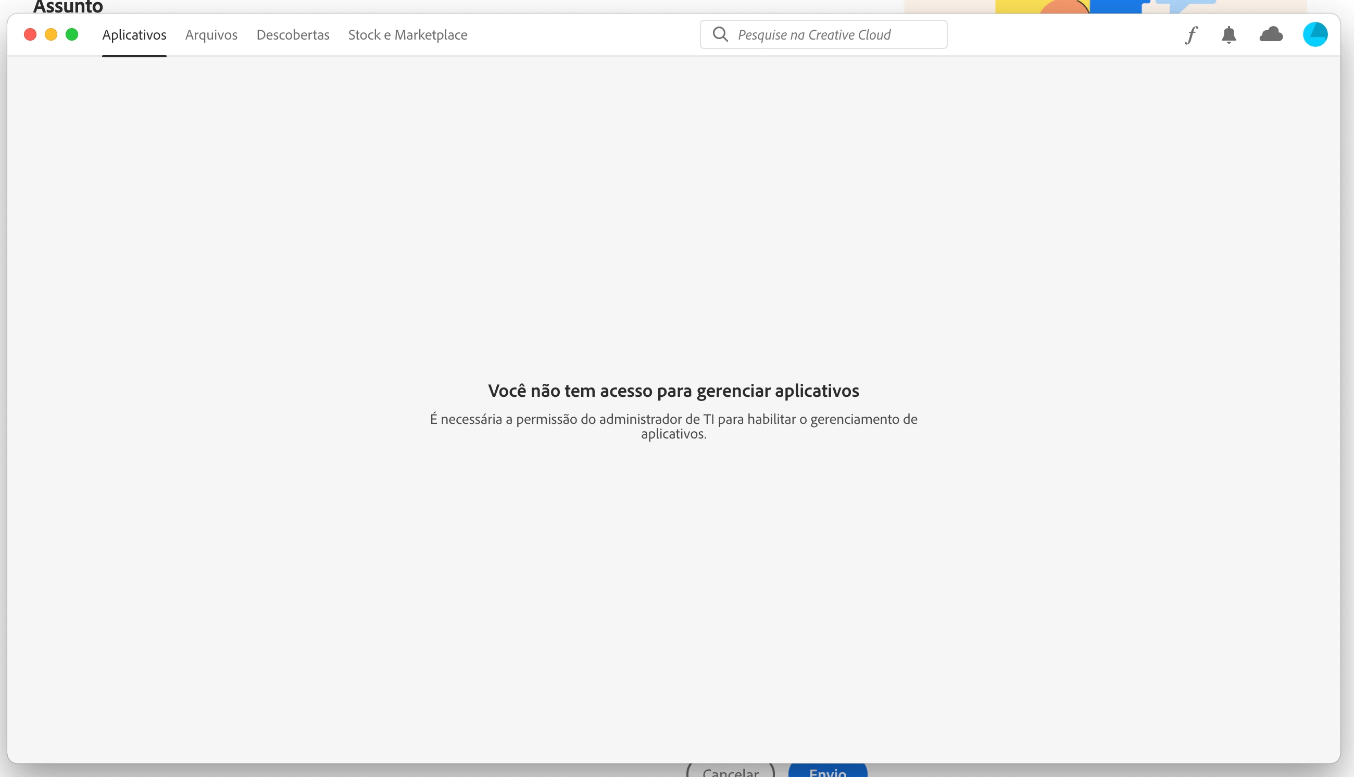Screen dimensions: 1354x777
Task: Click empty title bar area beside Marketplace
Action: 582,35
